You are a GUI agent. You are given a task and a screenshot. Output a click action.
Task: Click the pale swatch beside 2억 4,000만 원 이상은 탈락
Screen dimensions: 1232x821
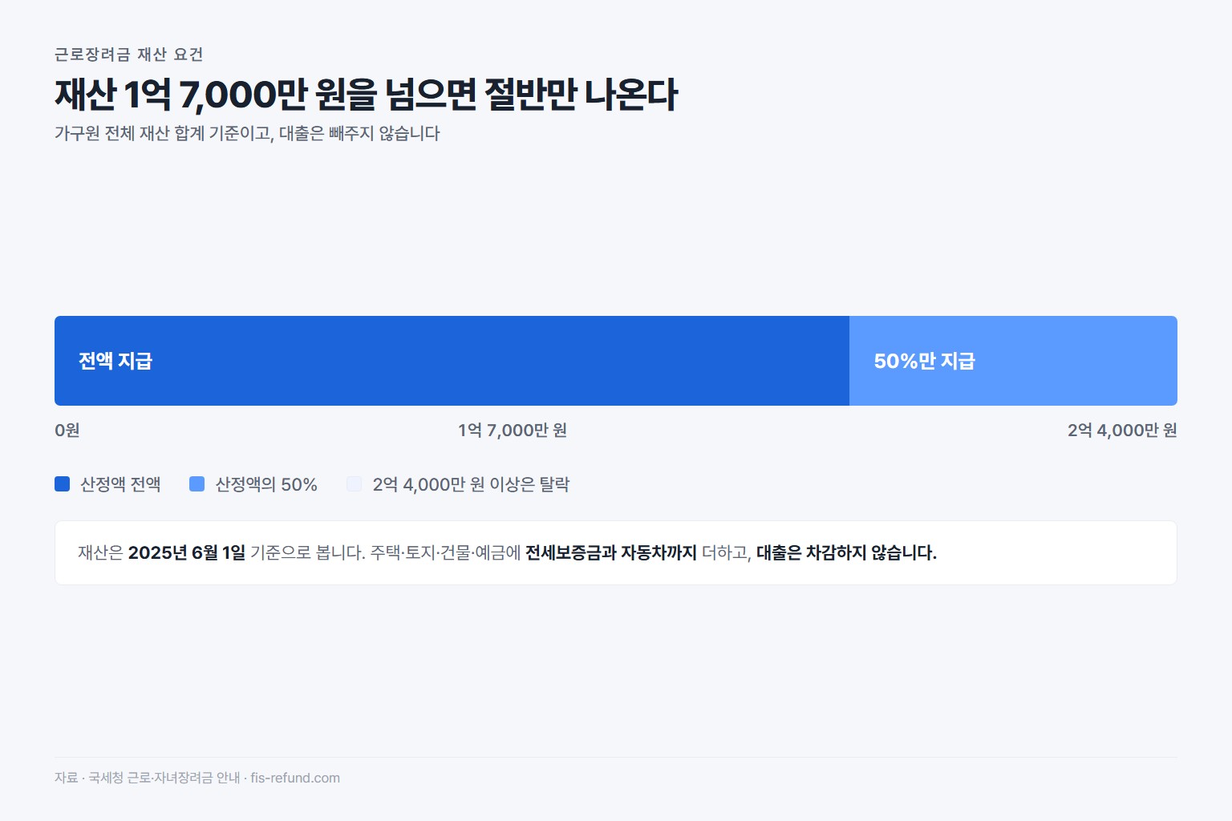point(354,483)
